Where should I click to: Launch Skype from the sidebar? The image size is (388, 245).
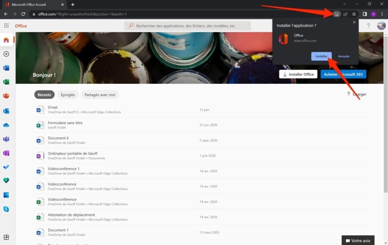click(x=6, y=209)
